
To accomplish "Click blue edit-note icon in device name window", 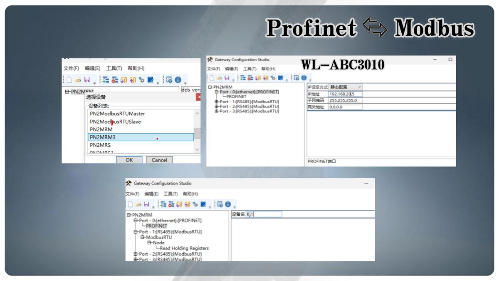I will 203,204.
